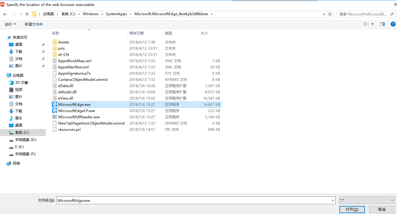Select the eData.dll file icon
The height and width of the screenshot is (214, 397).
[54, 86]
